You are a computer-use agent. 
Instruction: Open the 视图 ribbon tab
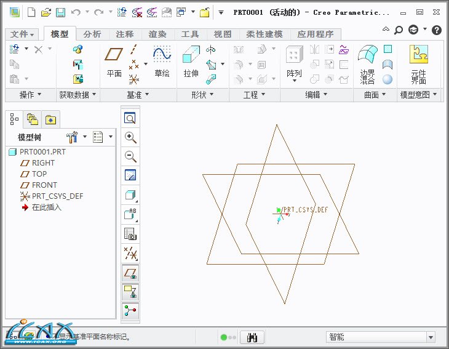coord(222,34)
